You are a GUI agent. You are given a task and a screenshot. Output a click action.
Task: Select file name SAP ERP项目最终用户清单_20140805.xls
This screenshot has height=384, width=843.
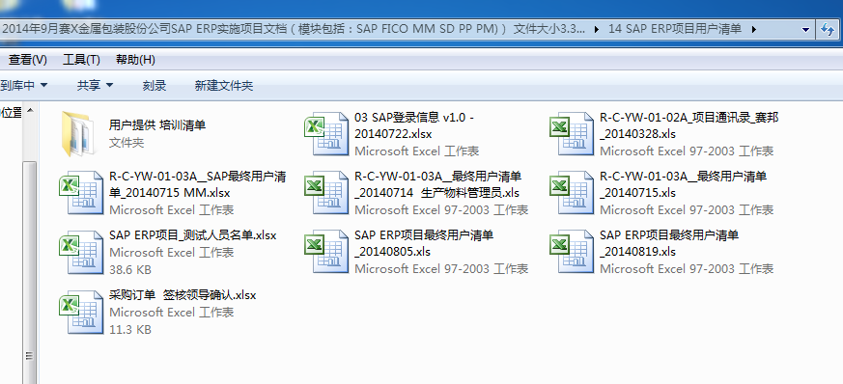pos(424,243)
